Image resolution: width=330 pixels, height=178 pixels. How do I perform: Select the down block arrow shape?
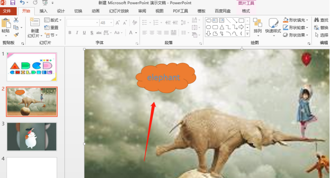pyautogui.click(x=209, y=33)
